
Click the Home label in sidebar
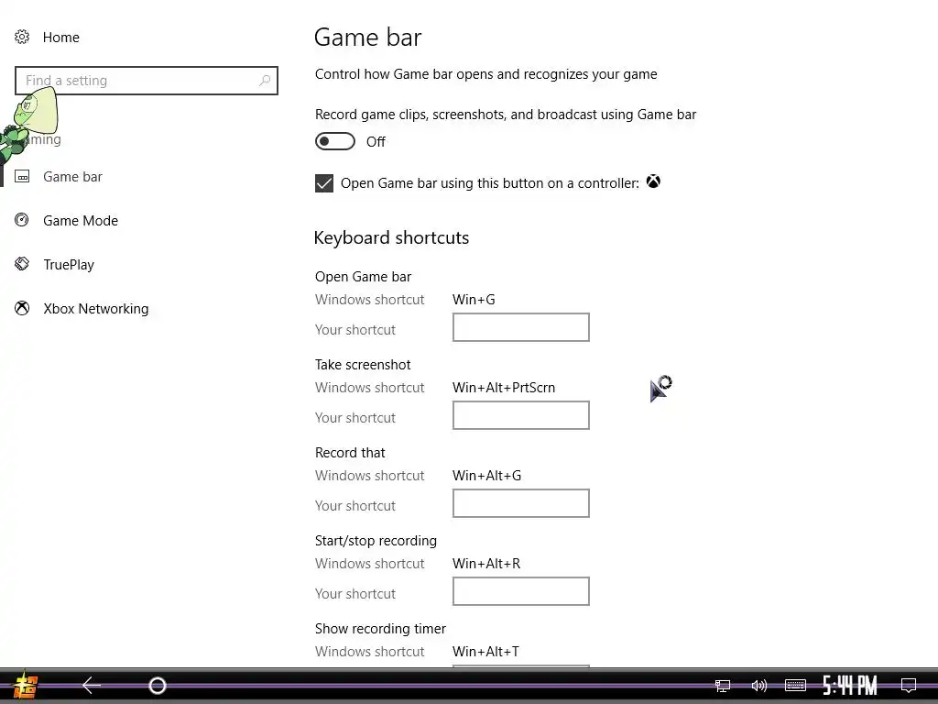coord(61,37)
